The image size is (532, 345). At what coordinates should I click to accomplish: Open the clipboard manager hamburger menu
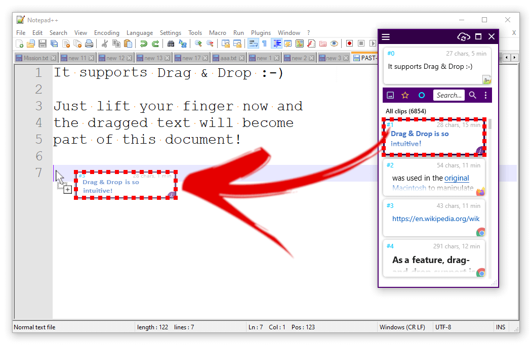tap(386, 36)
